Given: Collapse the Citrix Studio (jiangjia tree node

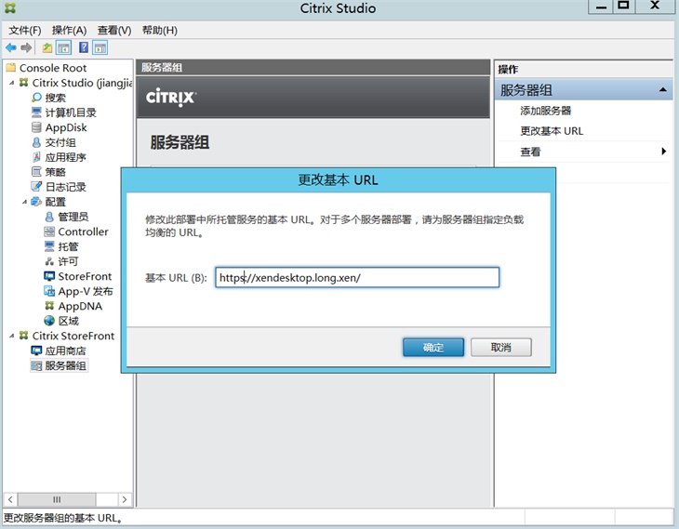Looking at the screenshot, I should click(12, 83).
